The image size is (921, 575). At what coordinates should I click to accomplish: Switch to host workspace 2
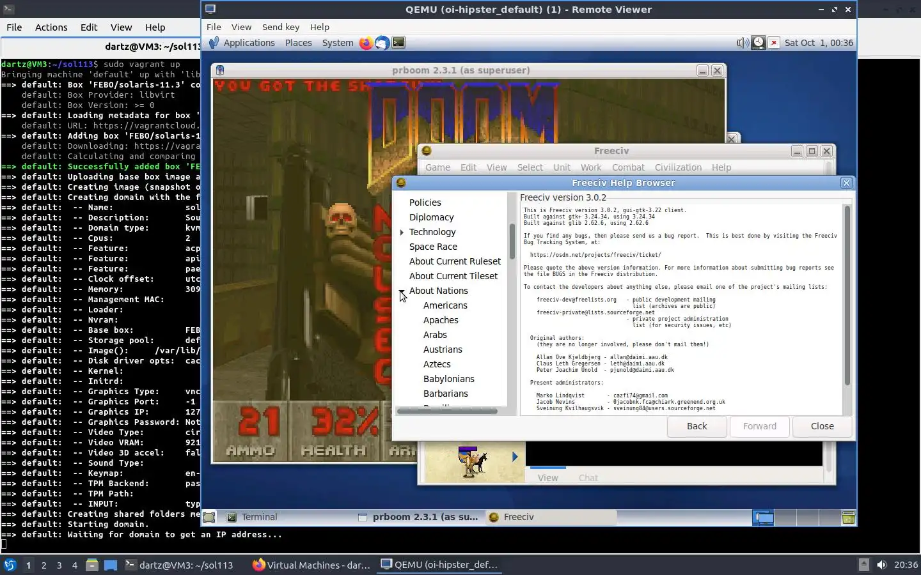pos(43,565)
